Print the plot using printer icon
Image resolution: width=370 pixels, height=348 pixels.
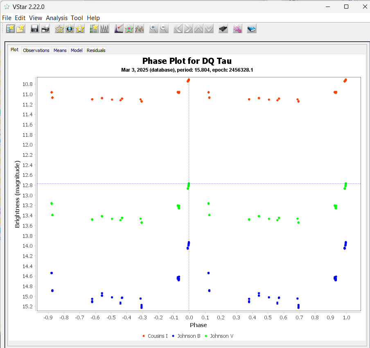pos(45,29)
